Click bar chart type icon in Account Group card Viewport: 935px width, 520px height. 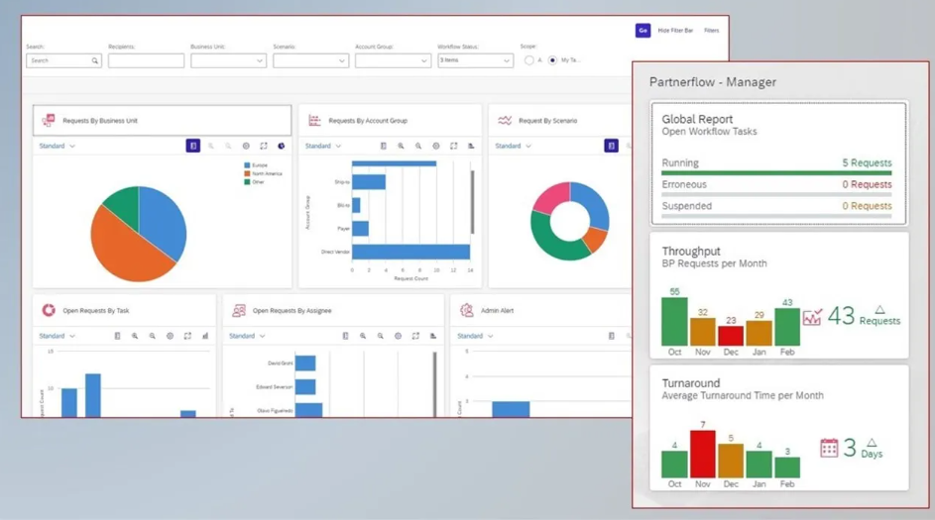[x=471, y=146]
